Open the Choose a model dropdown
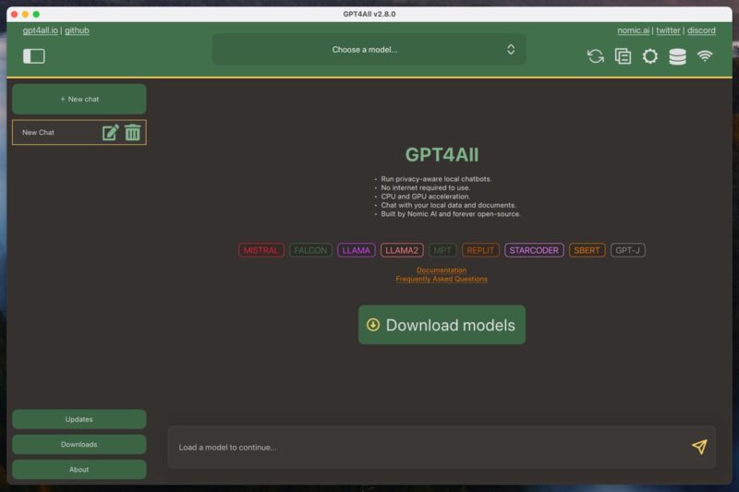Viewport: 739px width, 492px height. click(369, 50)
